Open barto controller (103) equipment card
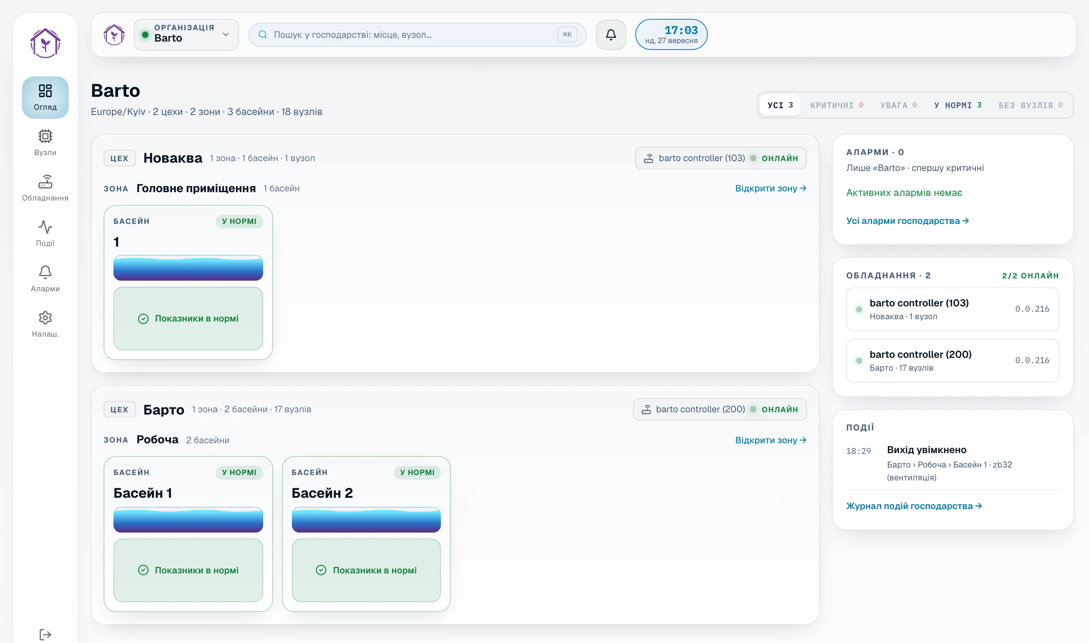 tap(952, 309)
